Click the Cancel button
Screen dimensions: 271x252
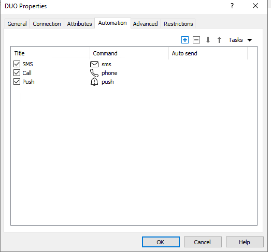click(203, 242)
